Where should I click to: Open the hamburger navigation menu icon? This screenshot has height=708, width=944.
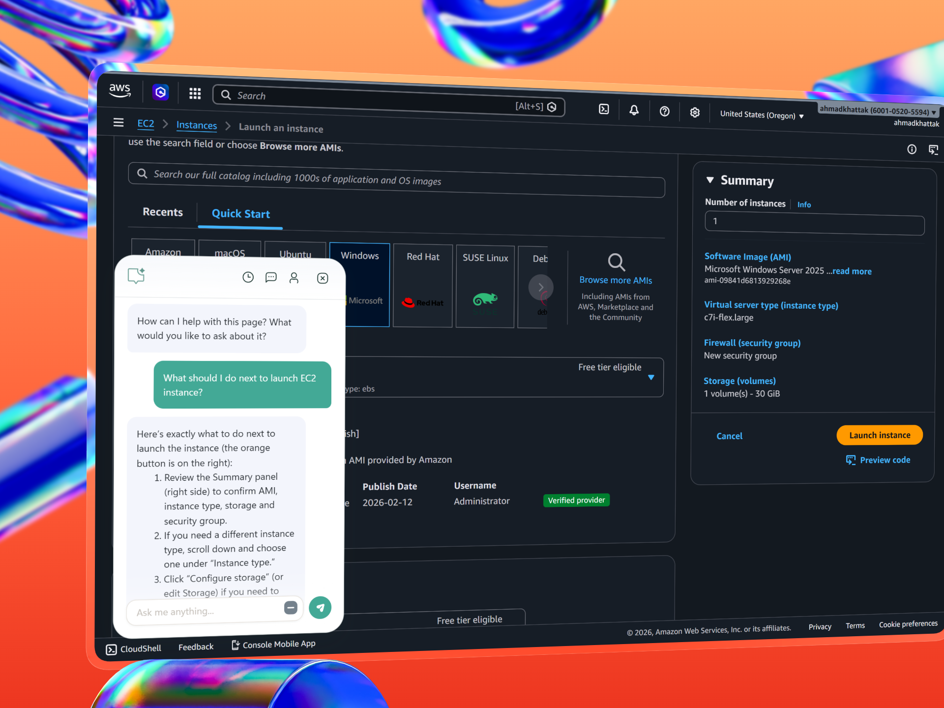(118, 122)
